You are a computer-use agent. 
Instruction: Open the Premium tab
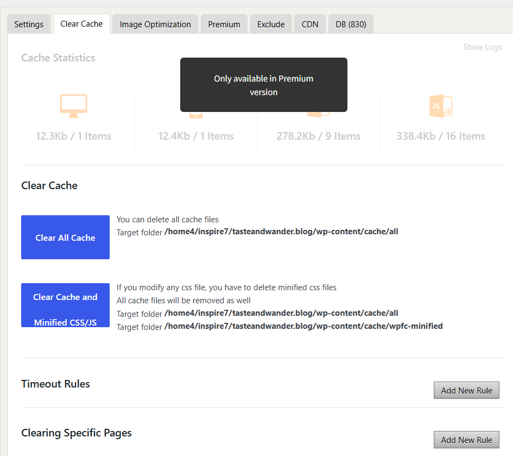click(x=224, y=24)
